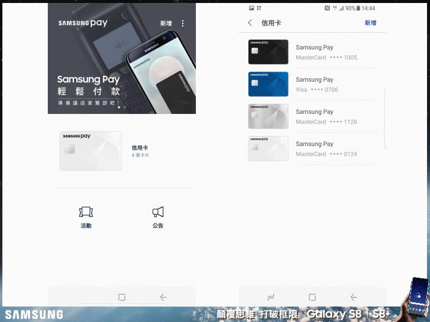Tap the home button on right phone navigation bar
This screenshot has height=322, width=430.
click(312, 297)
